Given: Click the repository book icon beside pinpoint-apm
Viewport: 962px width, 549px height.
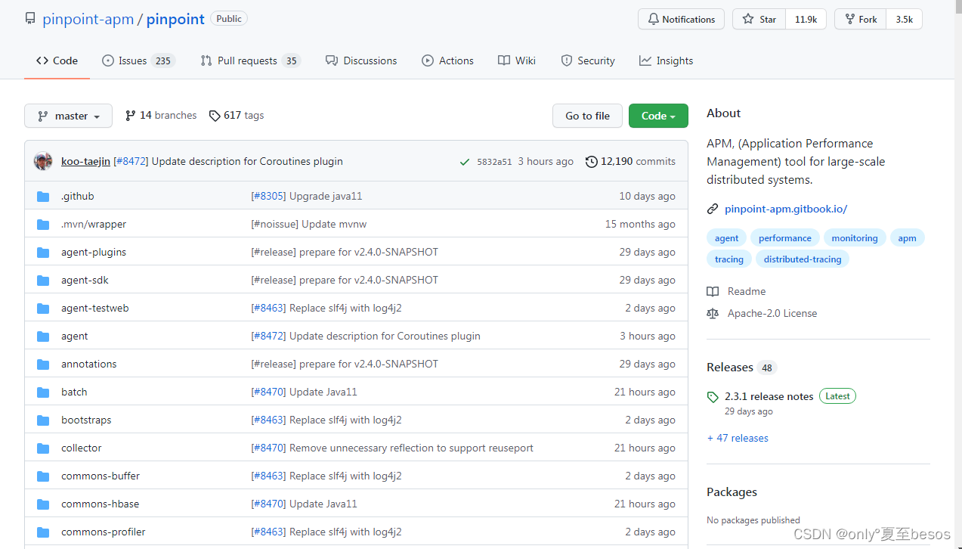Looking at the screenshot, I should [29, 19].
